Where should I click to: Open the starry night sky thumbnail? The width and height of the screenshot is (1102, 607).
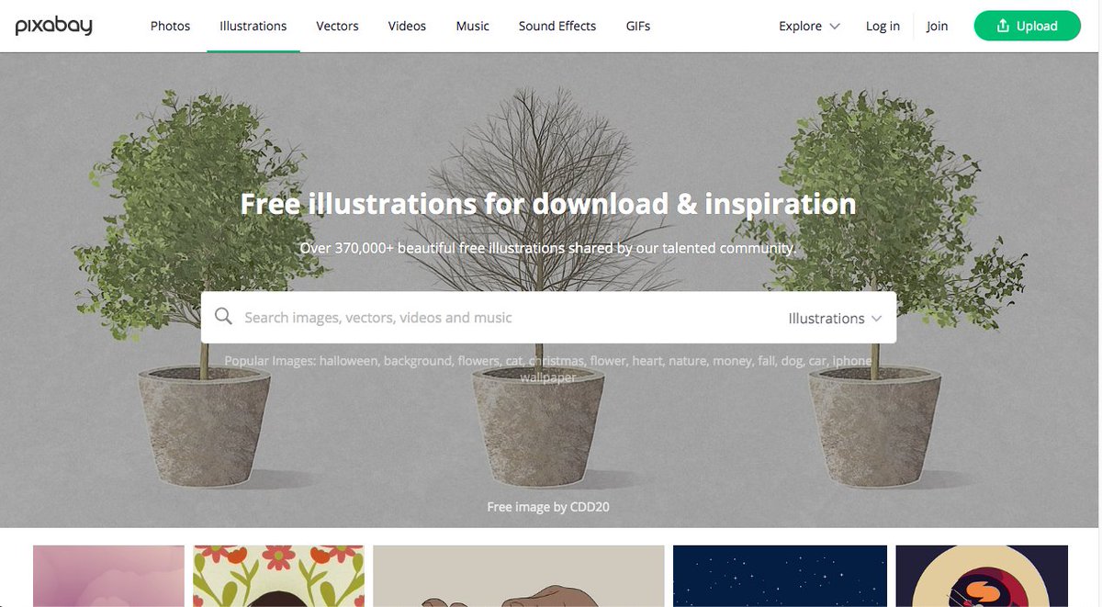click(780, 576)
